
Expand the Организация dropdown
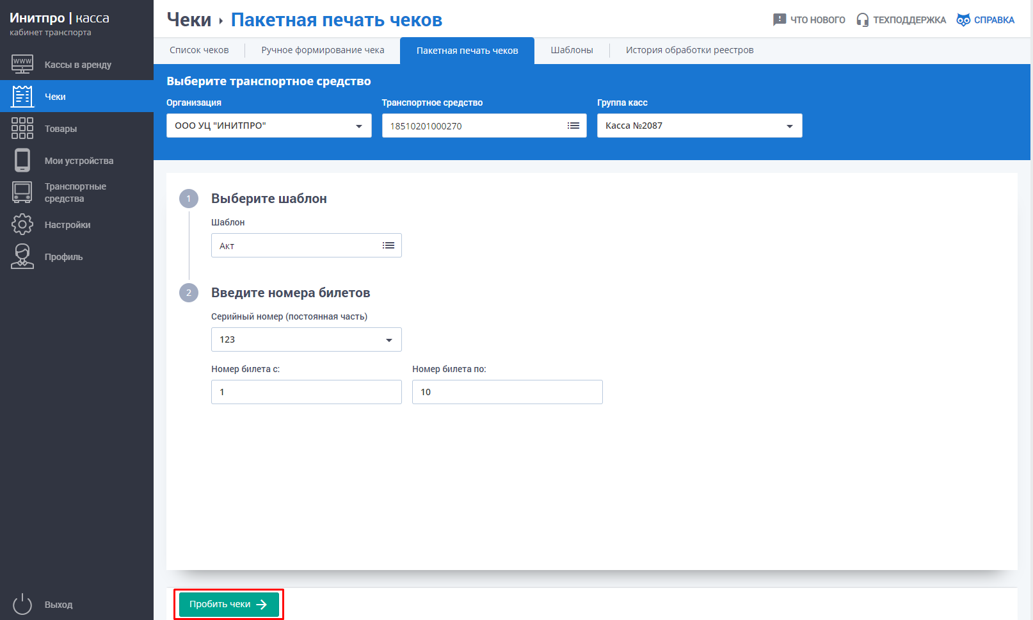(269, 126)
